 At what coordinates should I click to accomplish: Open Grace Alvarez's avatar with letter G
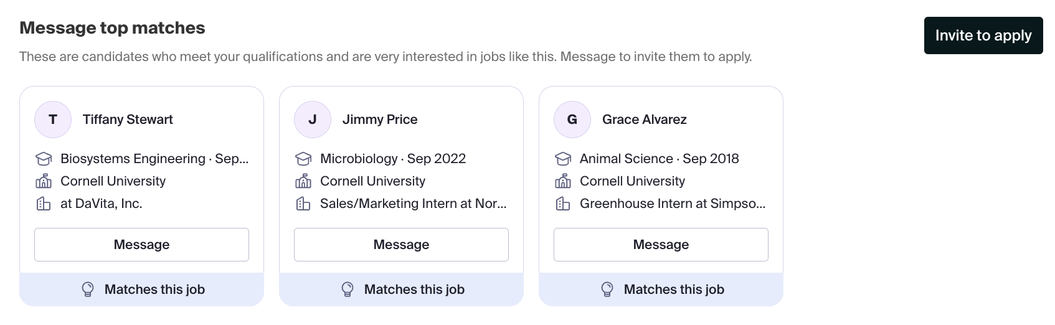pos(572,120)
